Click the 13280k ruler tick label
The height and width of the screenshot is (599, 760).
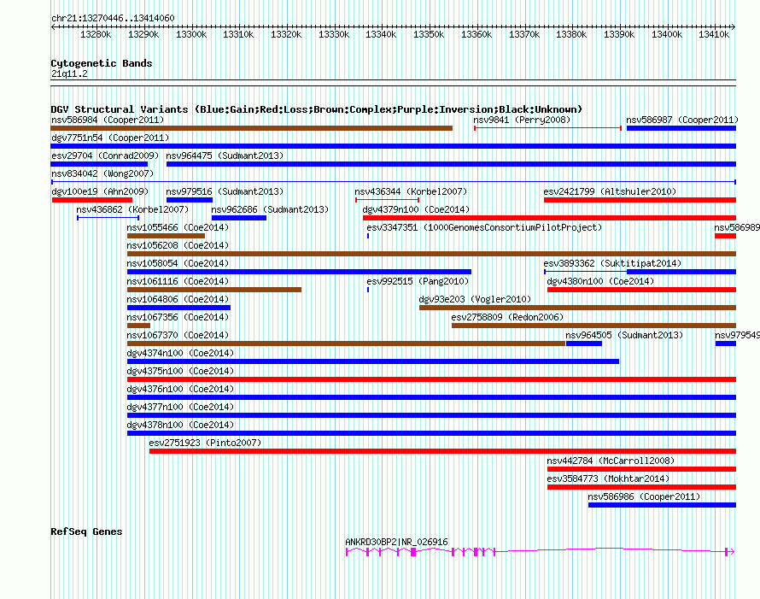coord(96,34)
